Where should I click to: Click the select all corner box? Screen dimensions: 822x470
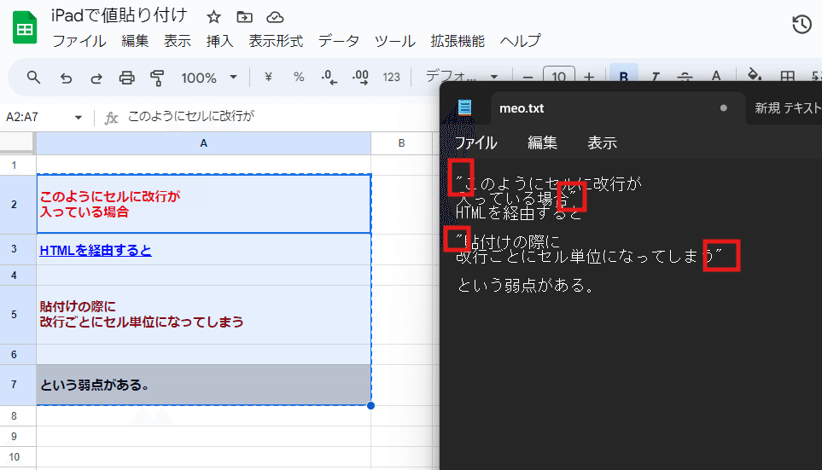(17, 142)
